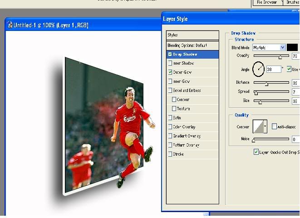Click the Opacity slider handle
Viewport: 300px width, 218px height.
pyautogui.click(x=280, y=57)
